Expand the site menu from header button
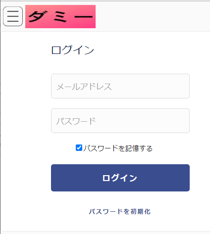This screenshot has width=210, height=234. tap(13, 16)
